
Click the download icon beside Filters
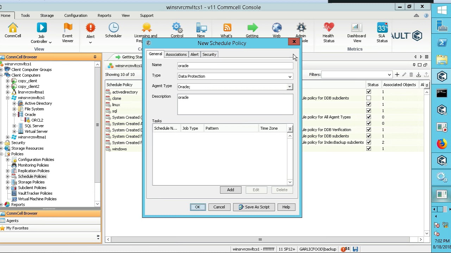pyautogui.click(x=419, y=74)
